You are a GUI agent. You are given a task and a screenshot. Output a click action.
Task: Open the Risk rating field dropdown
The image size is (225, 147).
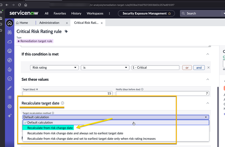[x=54, y=67]
